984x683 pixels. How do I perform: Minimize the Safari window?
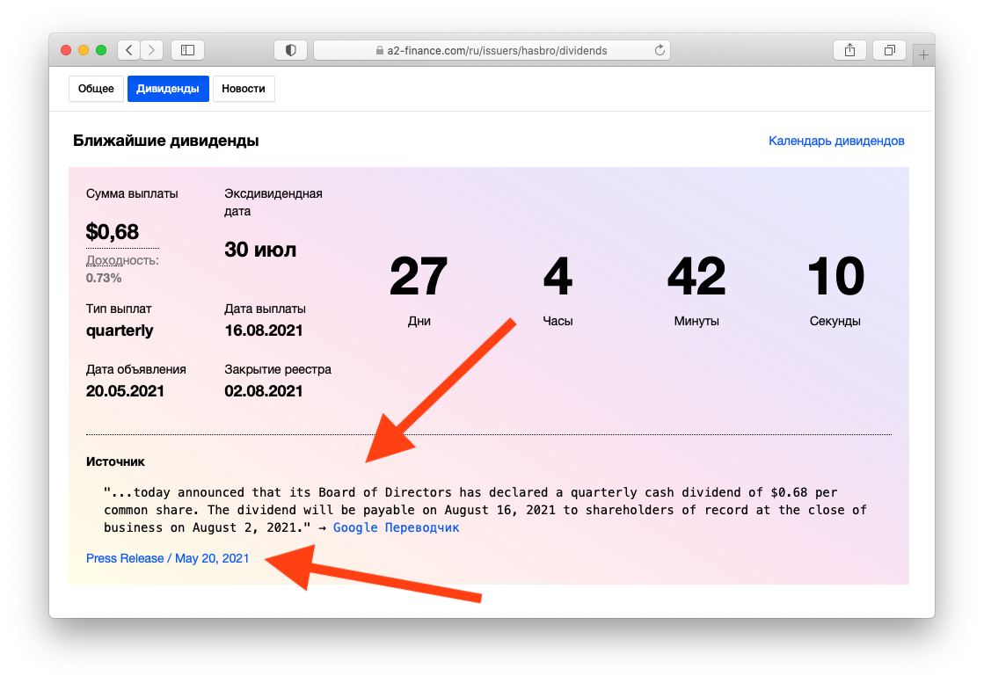(x=84, y=50)
